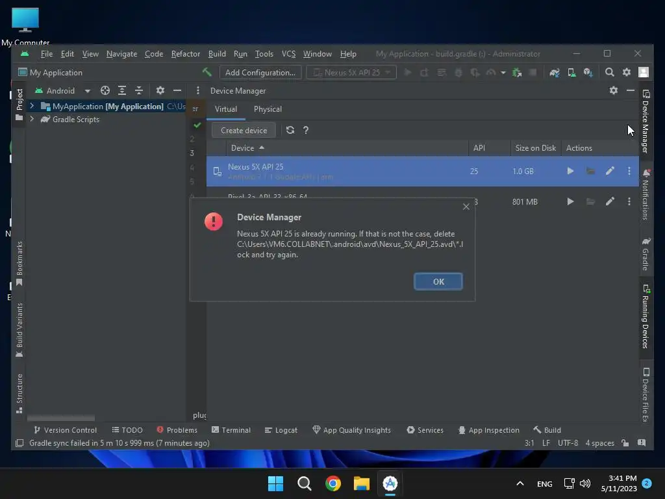This screenshot has height=499, width=665.
Task: Launch the Nexus 5X API 25 emulator
Action: pos(570,171)
